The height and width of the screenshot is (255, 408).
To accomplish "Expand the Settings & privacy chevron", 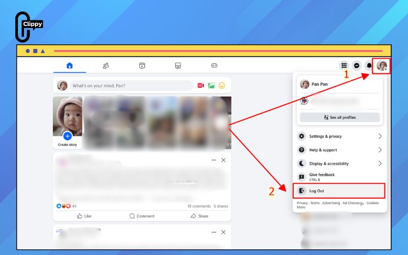I will coord(380,136).
